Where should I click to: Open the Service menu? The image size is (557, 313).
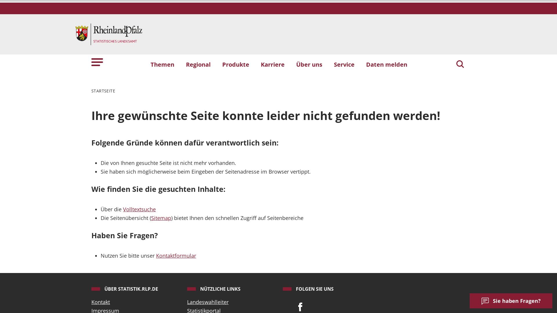click(x=344, y=65)
